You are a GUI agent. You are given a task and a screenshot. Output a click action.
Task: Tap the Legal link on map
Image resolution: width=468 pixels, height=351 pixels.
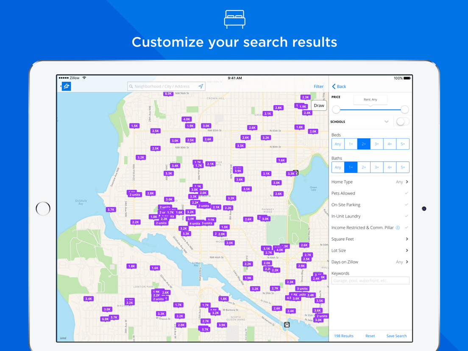[x=63, y=338]
